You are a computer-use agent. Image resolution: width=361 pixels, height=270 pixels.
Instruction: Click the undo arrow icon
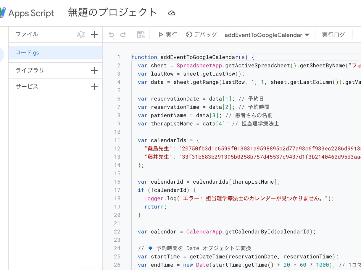[111, 35]
